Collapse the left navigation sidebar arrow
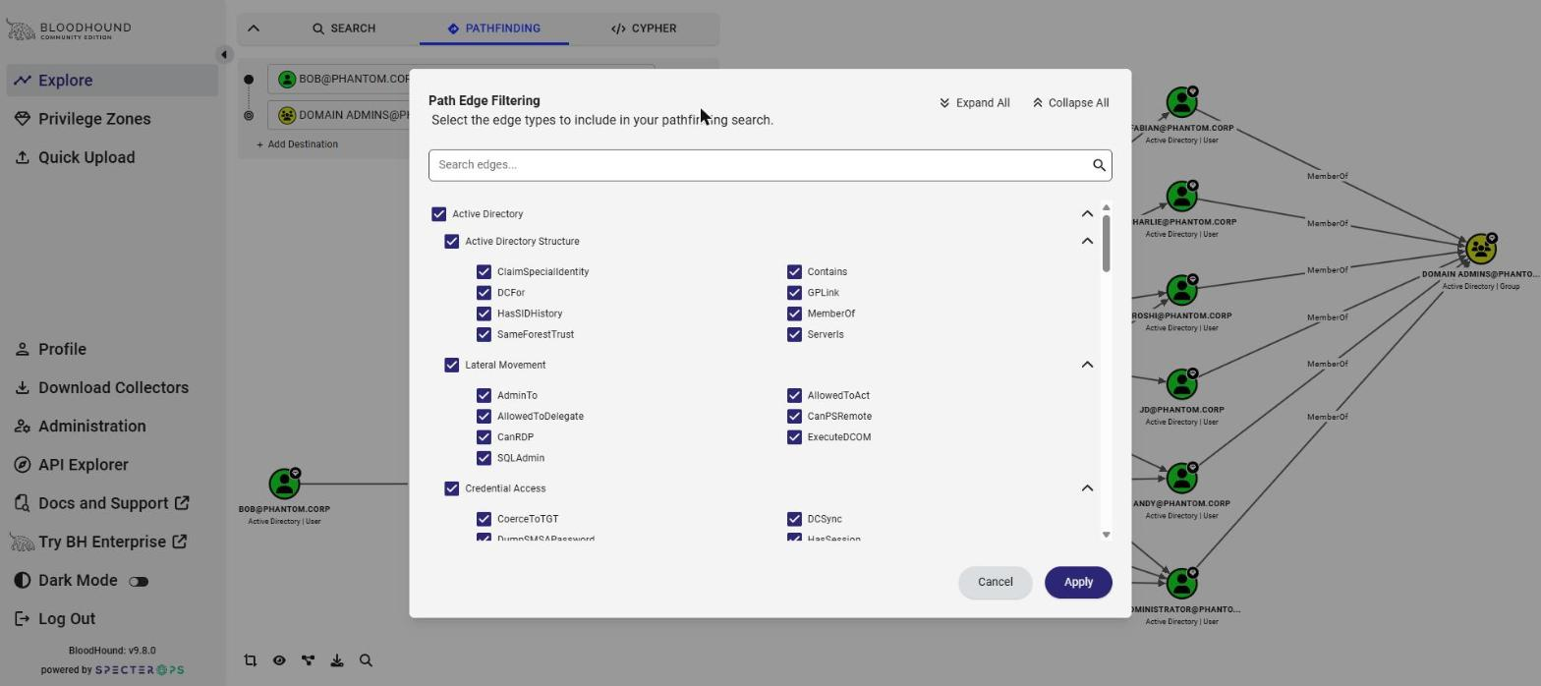Image resolution: width=1541 pixels, height=686 pixels. (x=224, y=55)
